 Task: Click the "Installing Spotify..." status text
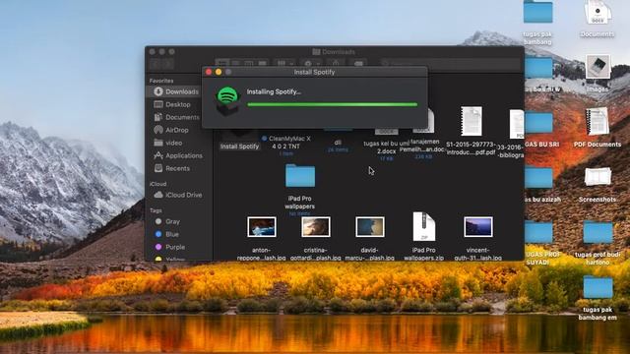[274, 91]
